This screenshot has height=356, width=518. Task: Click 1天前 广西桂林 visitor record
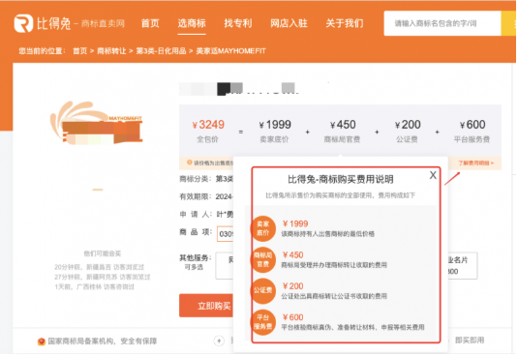95,286
